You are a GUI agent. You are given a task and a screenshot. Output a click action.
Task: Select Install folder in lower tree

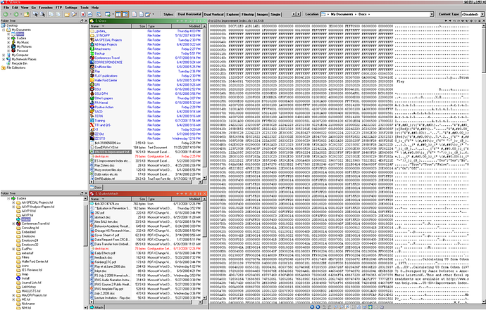25,278
